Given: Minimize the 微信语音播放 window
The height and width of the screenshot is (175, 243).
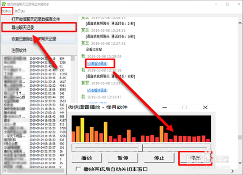Looking at the screenshot, I should click(x=165, y=107).
